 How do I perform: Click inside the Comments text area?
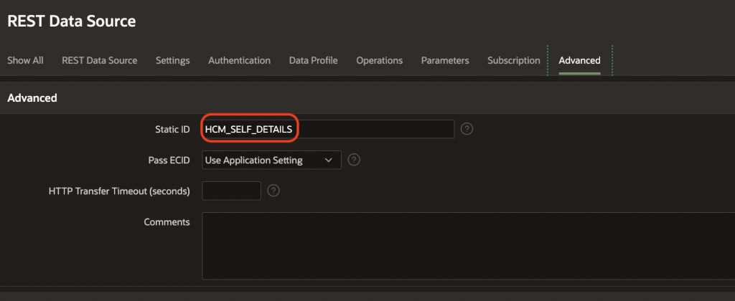pos(467,244)
